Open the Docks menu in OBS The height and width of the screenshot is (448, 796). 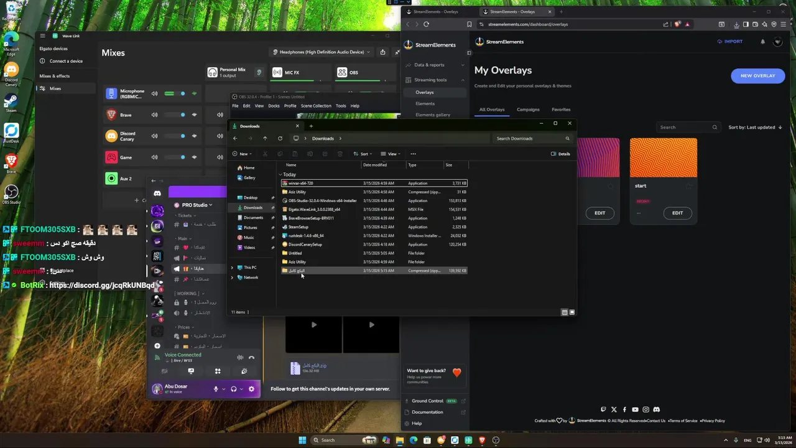[274, 106]
